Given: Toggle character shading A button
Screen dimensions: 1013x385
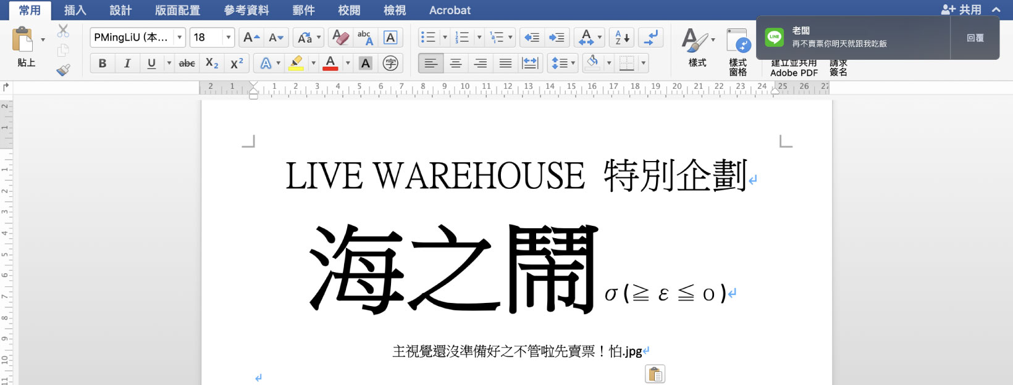Looking at the screenshot, I should pos(366,63).
